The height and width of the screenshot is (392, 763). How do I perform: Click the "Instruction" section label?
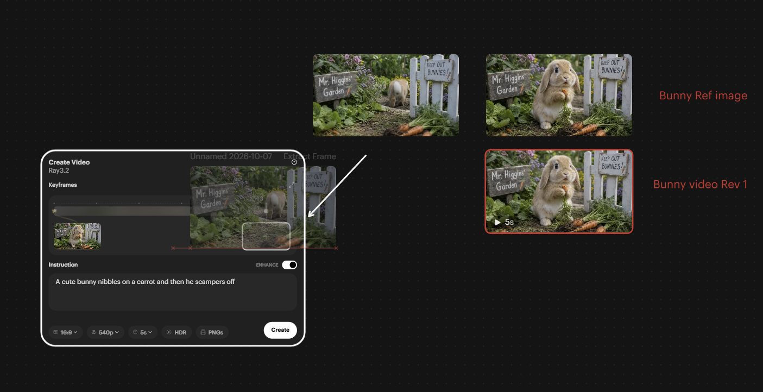[63, 265]
